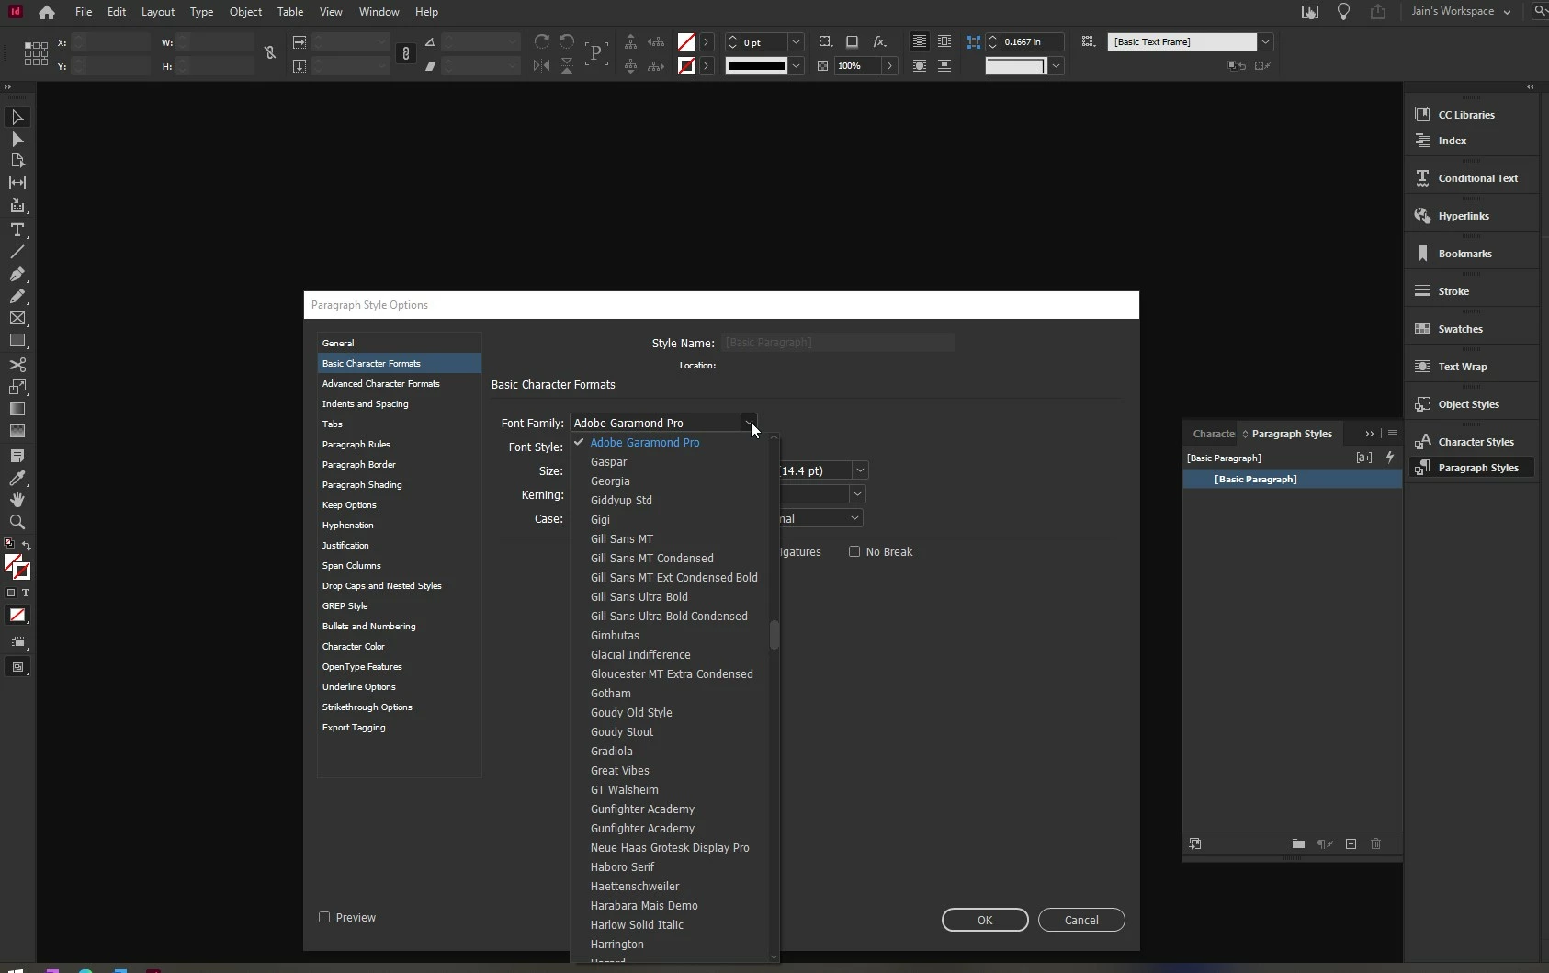This screenshot has height=973, width=1549.
Task: Check the No Break checkbox
Action: (x=854, y=551)
